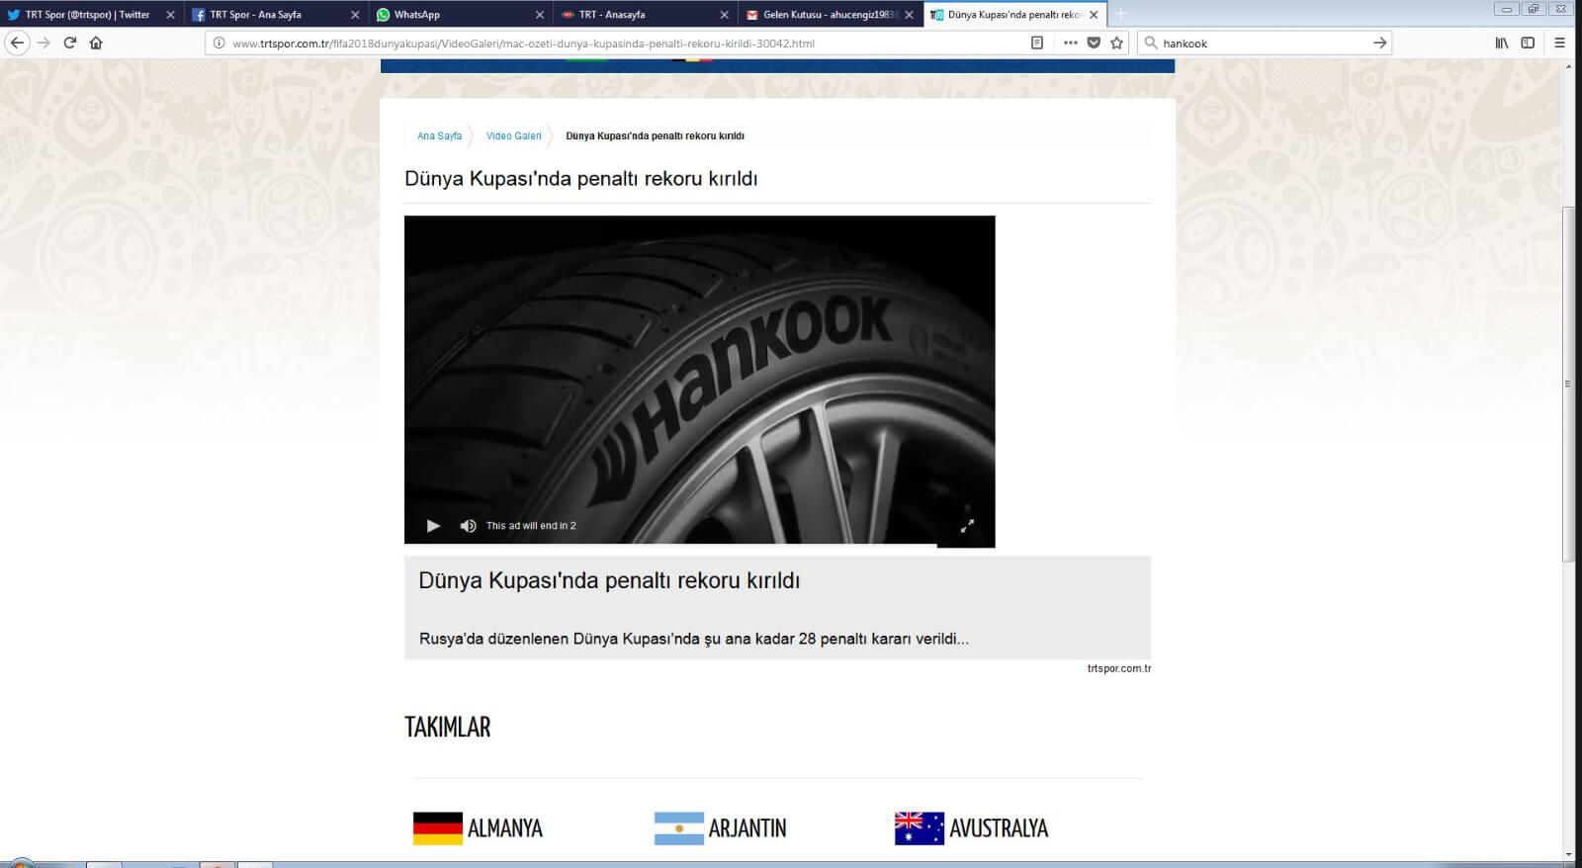Show the sidebar panel icon
The width and height of the screenshot is (1582, 868).
tap(1528, 43)
